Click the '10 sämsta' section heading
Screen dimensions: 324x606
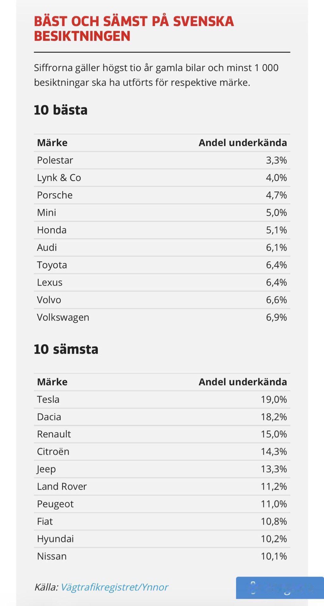coord(66,349)
